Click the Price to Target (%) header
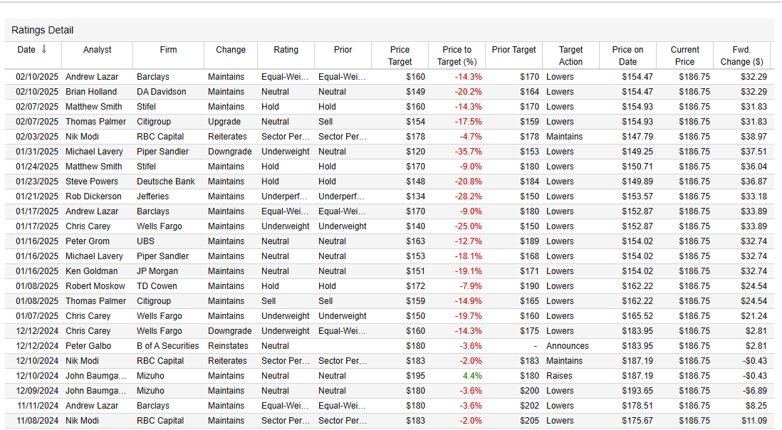782x430 pixels. [x=457, y=56]
